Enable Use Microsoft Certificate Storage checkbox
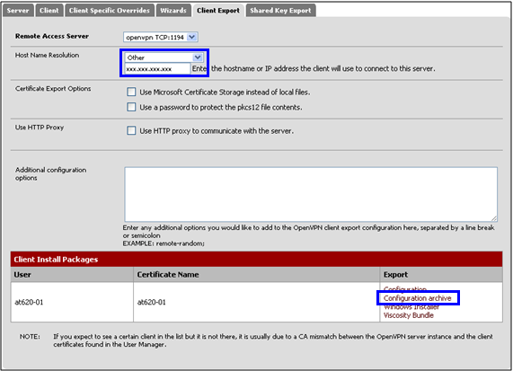The height and width of the screenshot is (371, 513). (131, 92)
